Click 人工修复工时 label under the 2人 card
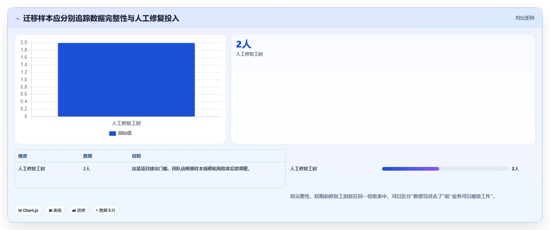550x230 pixels. pos(249,54)
